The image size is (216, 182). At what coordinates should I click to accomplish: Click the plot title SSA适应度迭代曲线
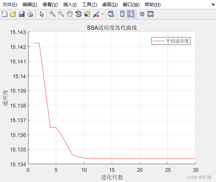(112, 28)
